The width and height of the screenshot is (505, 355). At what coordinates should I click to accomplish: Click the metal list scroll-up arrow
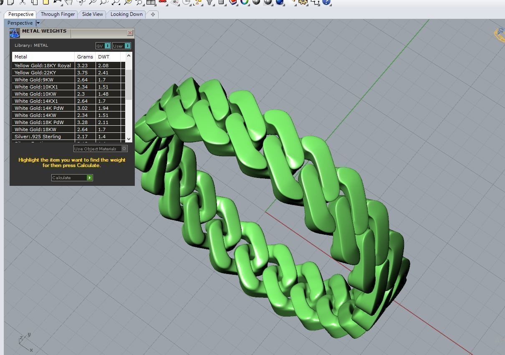click(129, 56)
